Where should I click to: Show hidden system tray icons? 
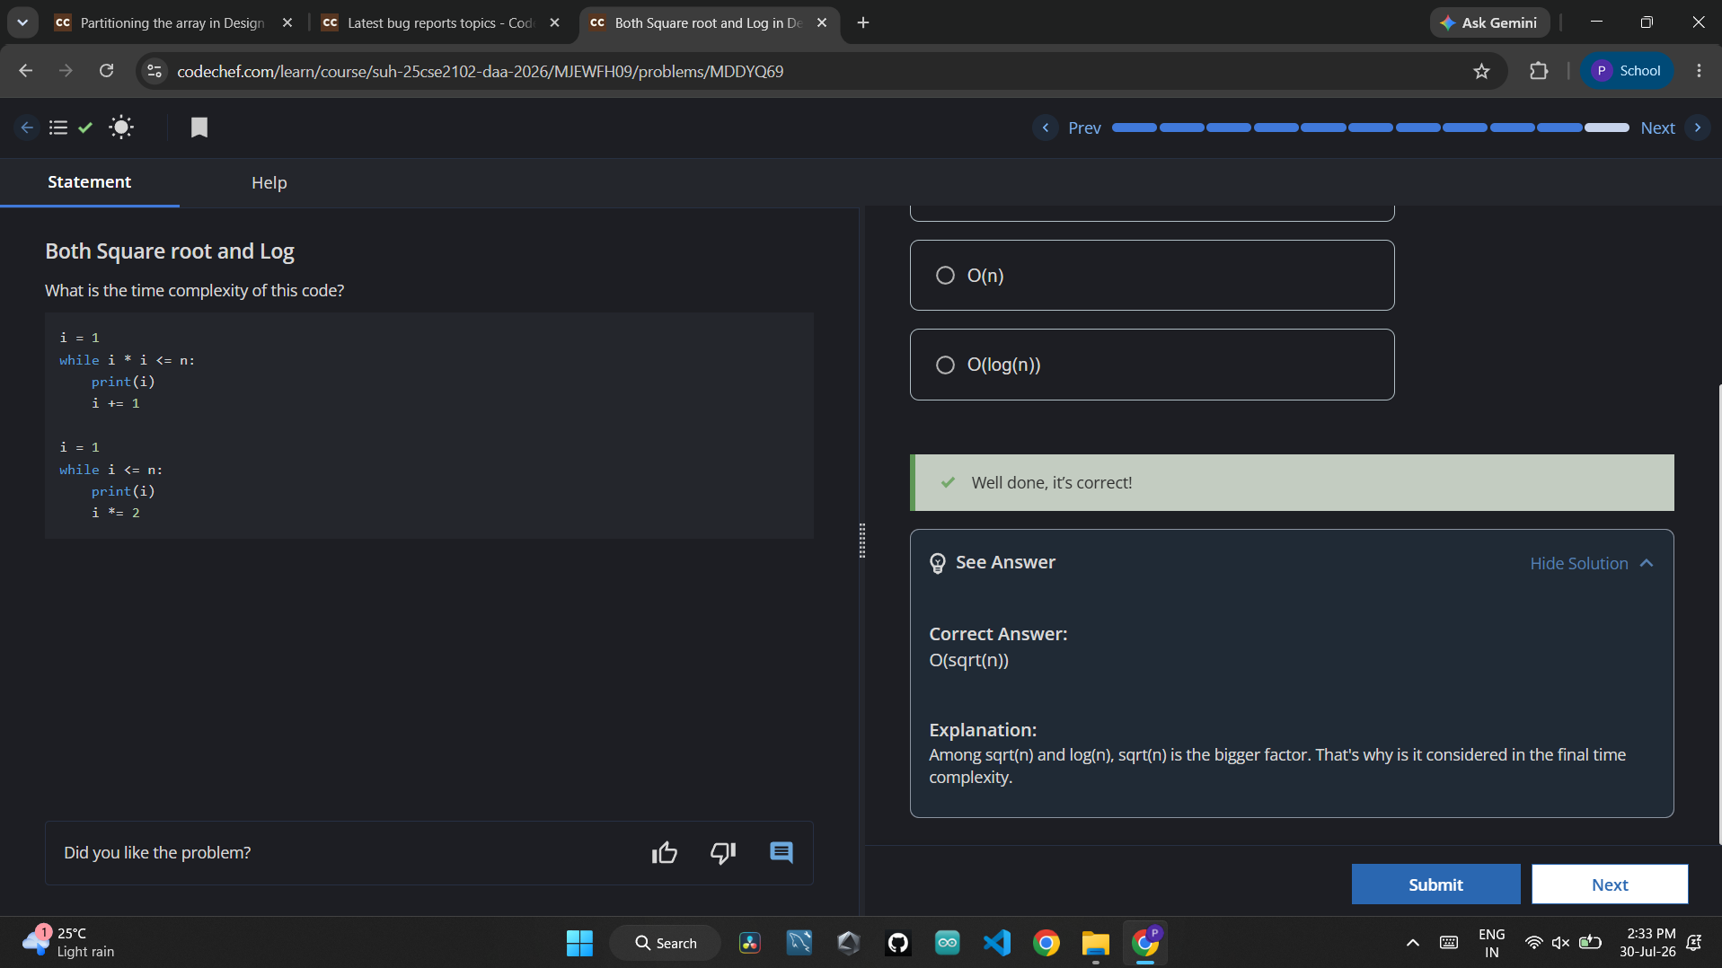click(x=1412, y=943)
